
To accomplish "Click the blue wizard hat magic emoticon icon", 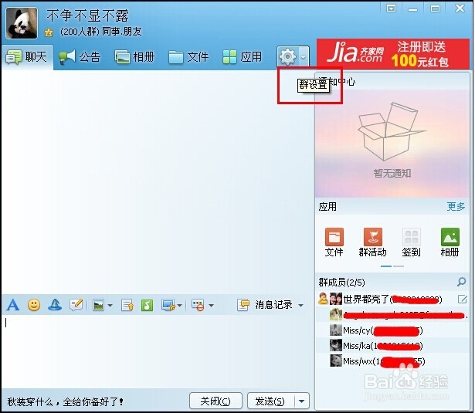I will (55, 305).
